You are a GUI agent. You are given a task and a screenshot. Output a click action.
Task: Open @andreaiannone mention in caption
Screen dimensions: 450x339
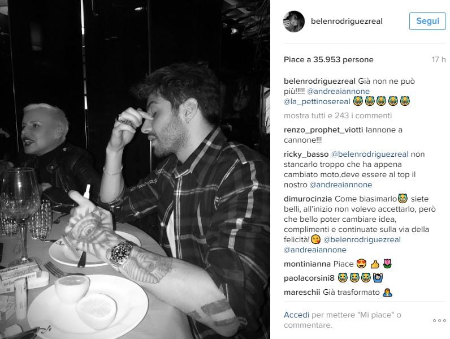[x=339, y=91]
